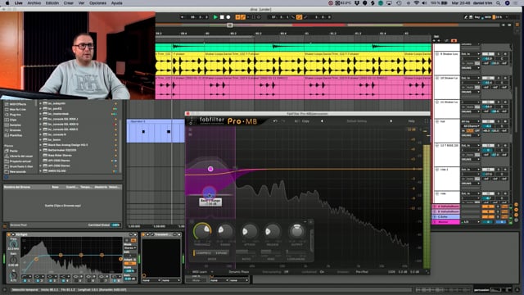
Task: Open the EQ Eight Stereo mode dropdown
Action: click(130, 247)
